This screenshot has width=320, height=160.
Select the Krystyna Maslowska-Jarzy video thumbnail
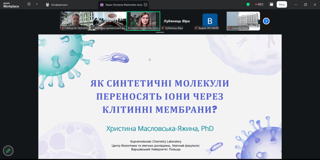tap(143, 21)
